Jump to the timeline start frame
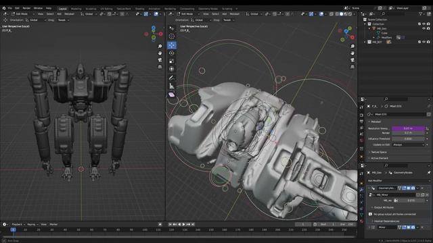433x243 pixels. (170, 224)
